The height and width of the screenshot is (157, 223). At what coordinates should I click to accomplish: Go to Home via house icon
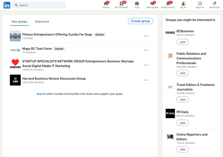pyautogui.click(x=106, y=4)
